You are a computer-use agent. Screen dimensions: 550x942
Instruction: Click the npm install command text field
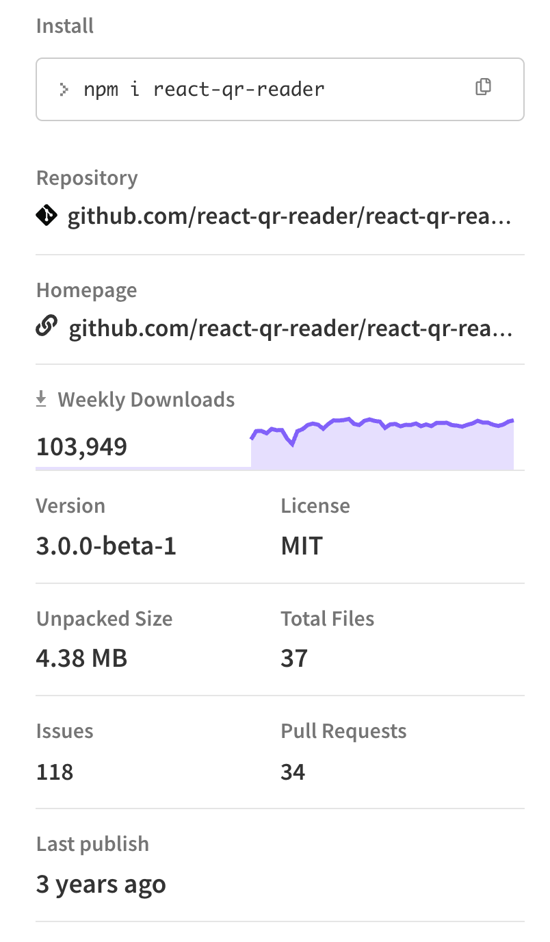pos(205,88)
